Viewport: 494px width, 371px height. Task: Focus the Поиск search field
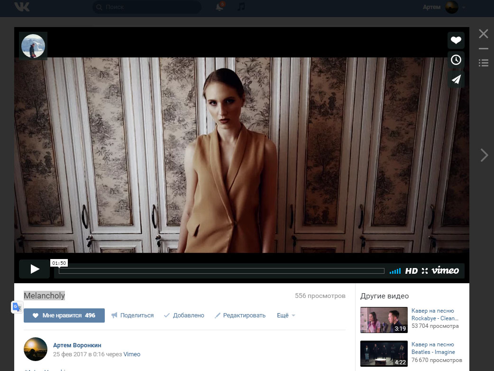tap(147, 7)
